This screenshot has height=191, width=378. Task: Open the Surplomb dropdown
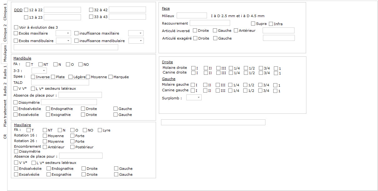pos(194,97)
